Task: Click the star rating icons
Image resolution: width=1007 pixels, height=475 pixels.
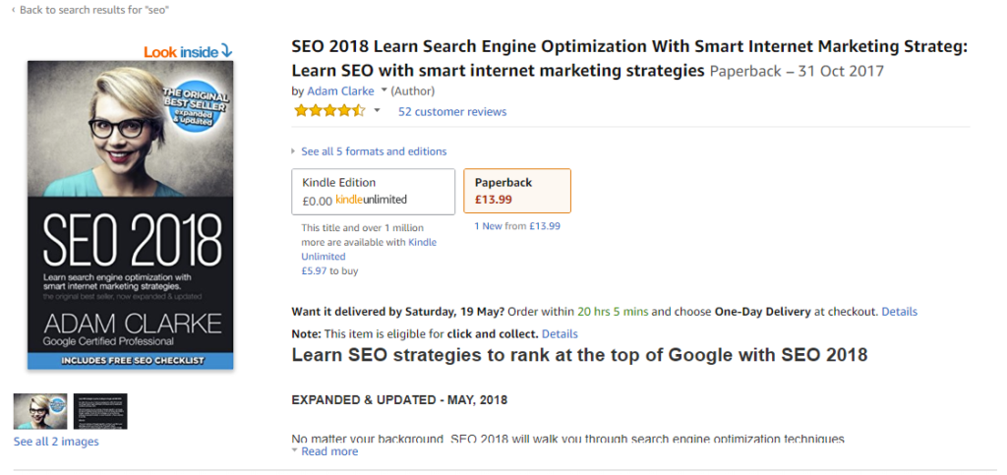Action: [x=329, y=111]
